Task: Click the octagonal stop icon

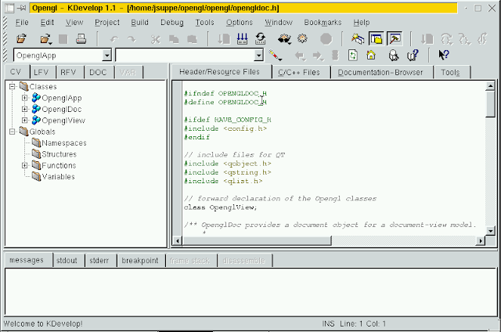Action: point(326,39)
